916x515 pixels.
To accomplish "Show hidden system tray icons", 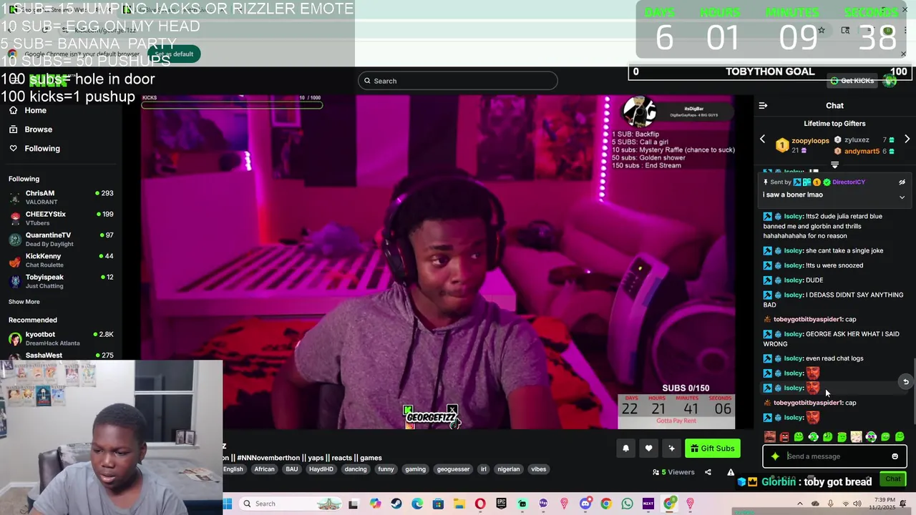I will [x=800, y=504].
